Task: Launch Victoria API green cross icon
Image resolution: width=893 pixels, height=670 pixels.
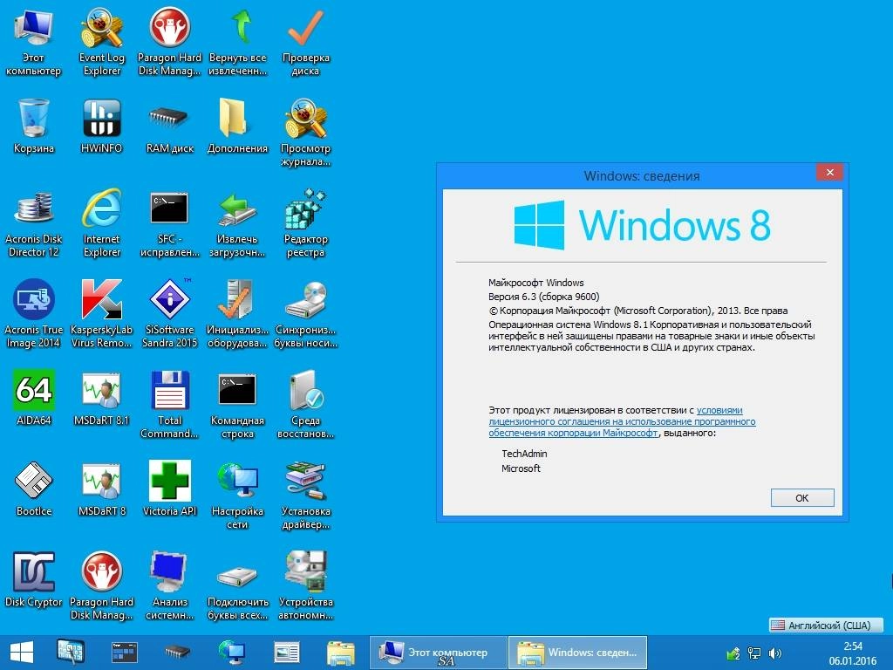Action: pyautogui.click(x=170, y=489)
